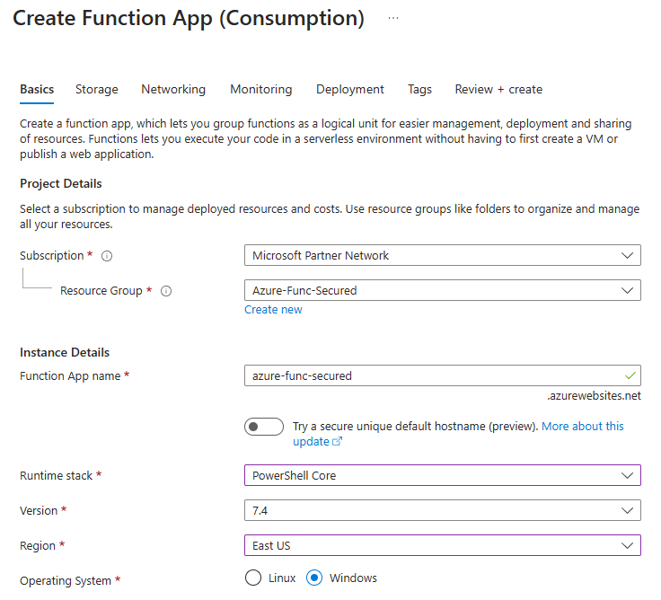Screen dimensions: 661x600
Task: Click the Resource Group info icon
Action: pyautogui.click(x=166, y=291)
